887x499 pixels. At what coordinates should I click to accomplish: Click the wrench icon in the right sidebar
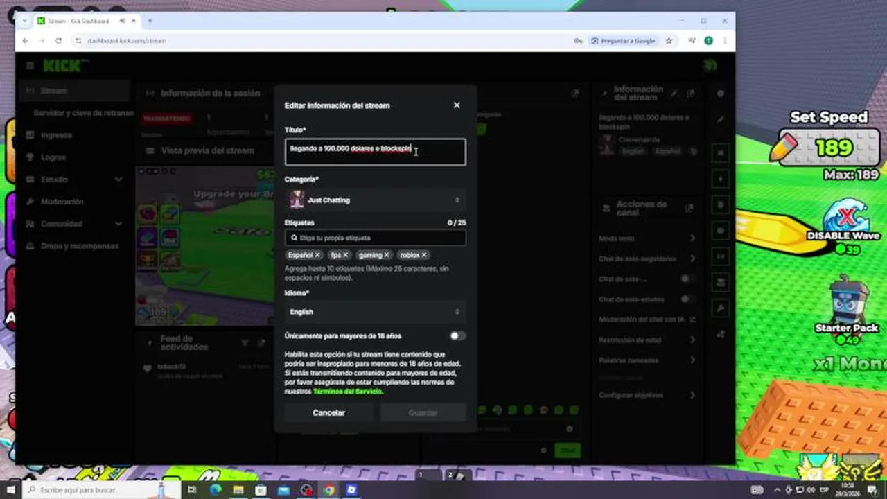721,308
